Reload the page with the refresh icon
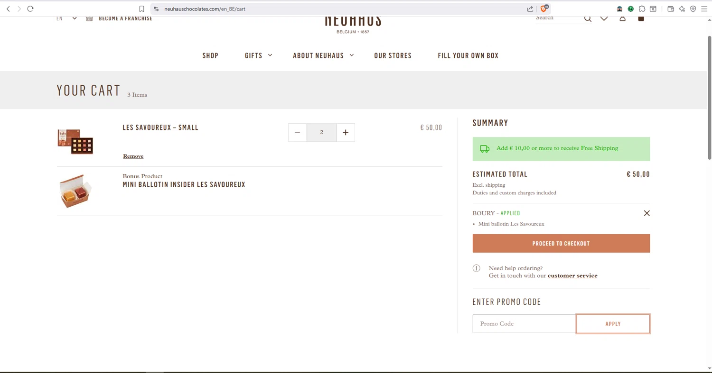 (30, 9)
